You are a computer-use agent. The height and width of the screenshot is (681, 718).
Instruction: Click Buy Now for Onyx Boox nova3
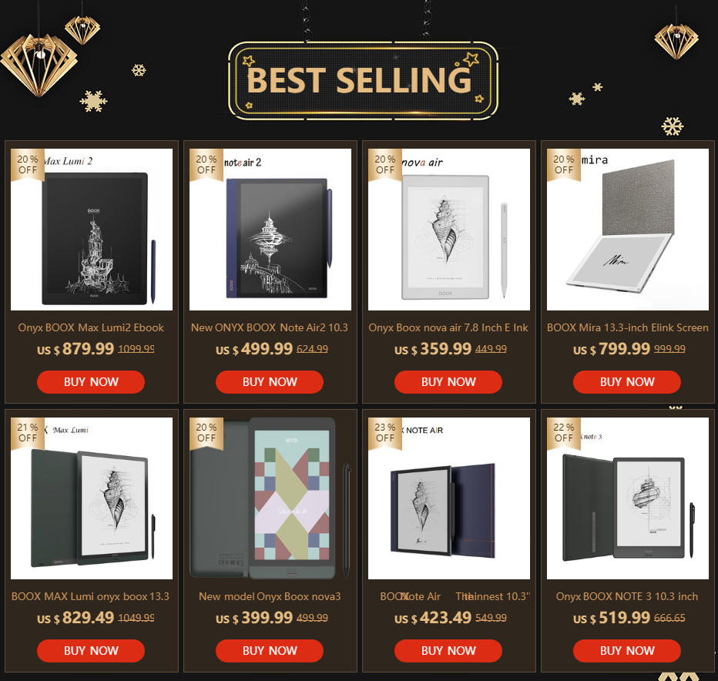(270, 651)
